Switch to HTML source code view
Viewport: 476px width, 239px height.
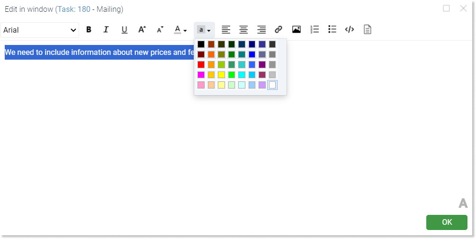pyautogui.click(x=350, y=30)
